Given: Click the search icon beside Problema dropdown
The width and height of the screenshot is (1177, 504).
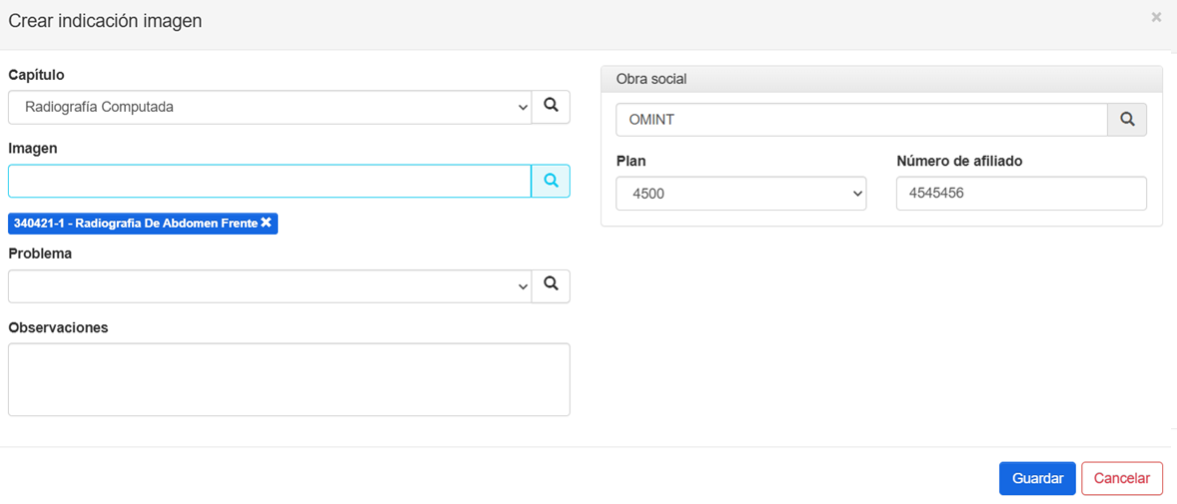Looking at the screenshot, I should coord(551,285).
